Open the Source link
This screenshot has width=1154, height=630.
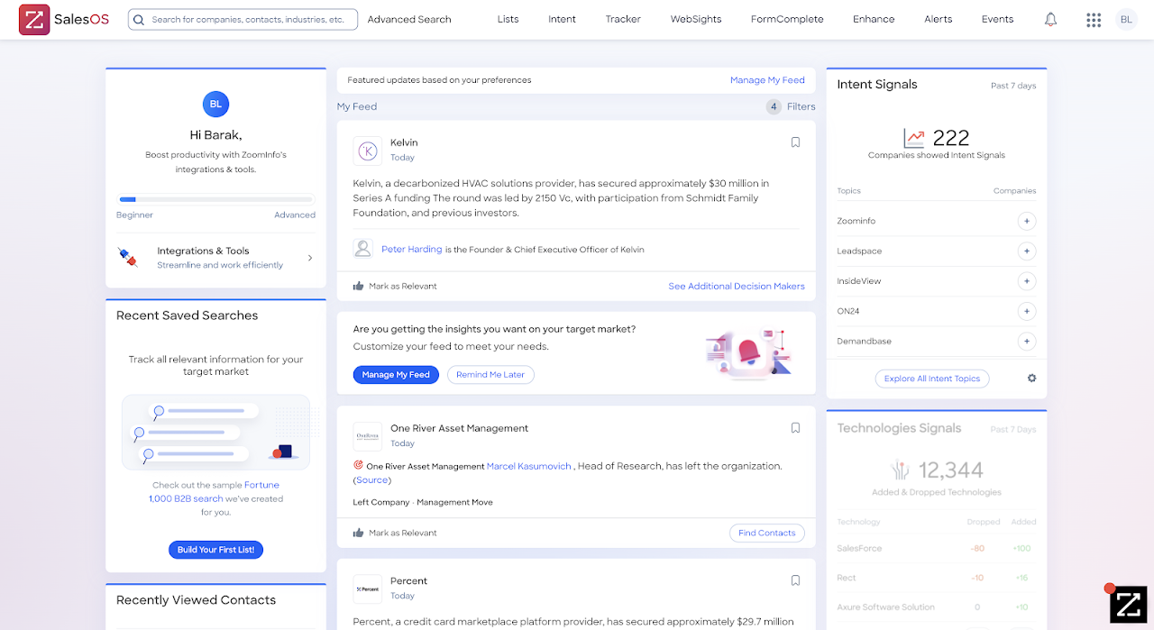click(x=372, y=480)
